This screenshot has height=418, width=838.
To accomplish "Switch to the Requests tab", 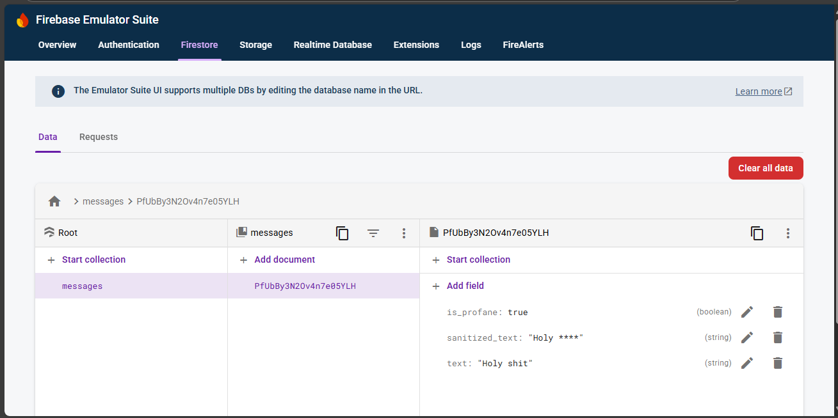I will pos(99,137).
